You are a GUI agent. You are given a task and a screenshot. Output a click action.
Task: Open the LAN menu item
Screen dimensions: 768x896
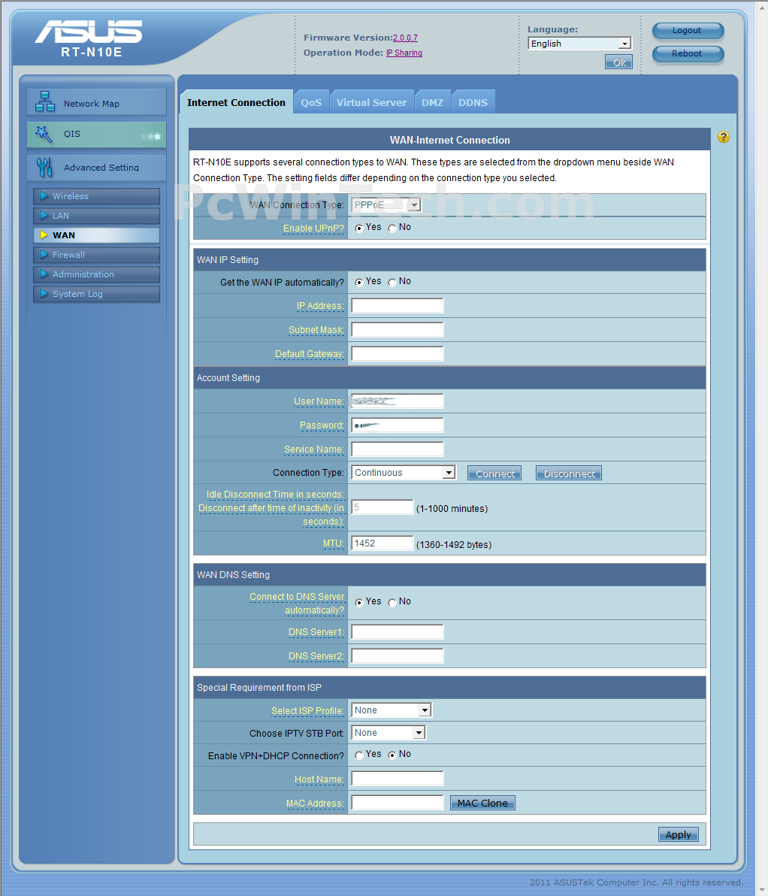[97, 216]
